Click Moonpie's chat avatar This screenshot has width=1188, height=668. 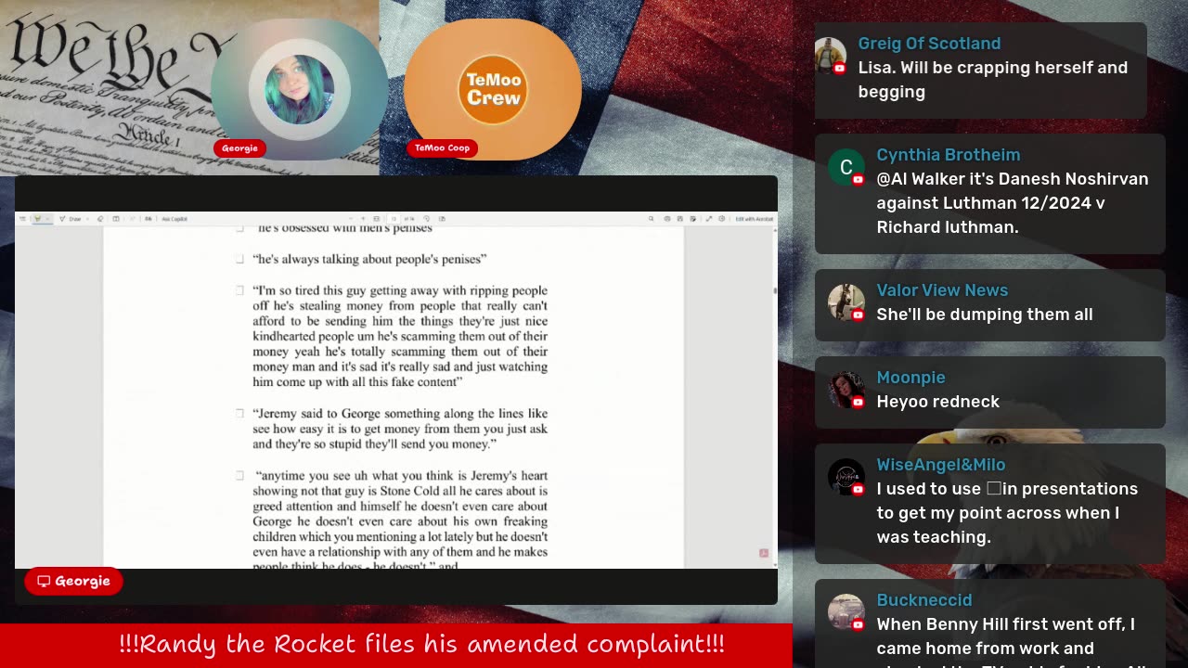(x=846, y=390)
